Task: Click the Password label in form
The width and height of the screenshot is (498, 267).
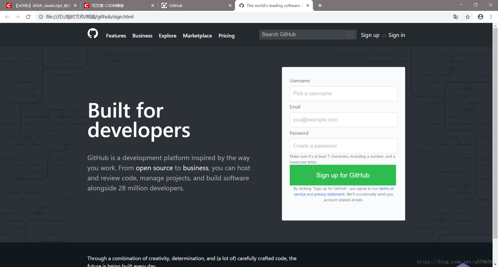Action: [299, 133]
